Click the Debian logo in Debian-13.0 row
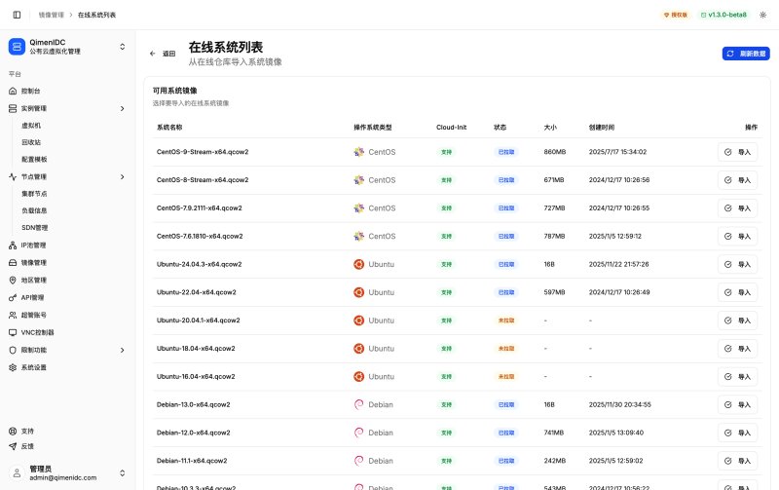 point(358,405)
